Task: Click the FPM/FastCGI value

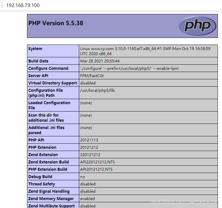Action: pyautogui.click(x=92, y=76)
